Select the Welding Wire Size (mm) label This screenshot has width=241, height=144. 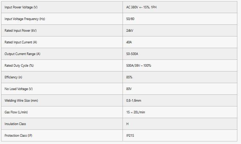point(21,101)
